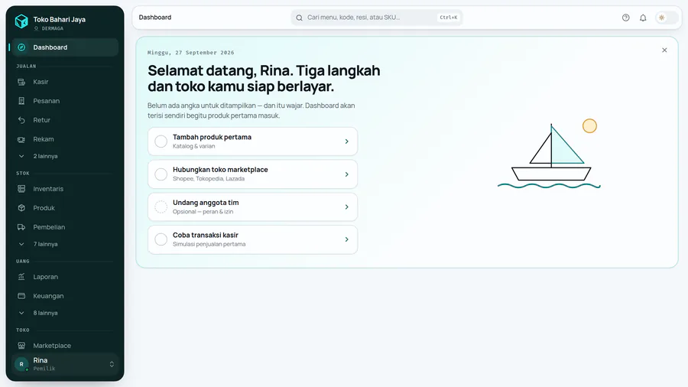Check off Tambah produk pertama circle
The width and height of the screenshot is (688, 387).
click(161, 141)
